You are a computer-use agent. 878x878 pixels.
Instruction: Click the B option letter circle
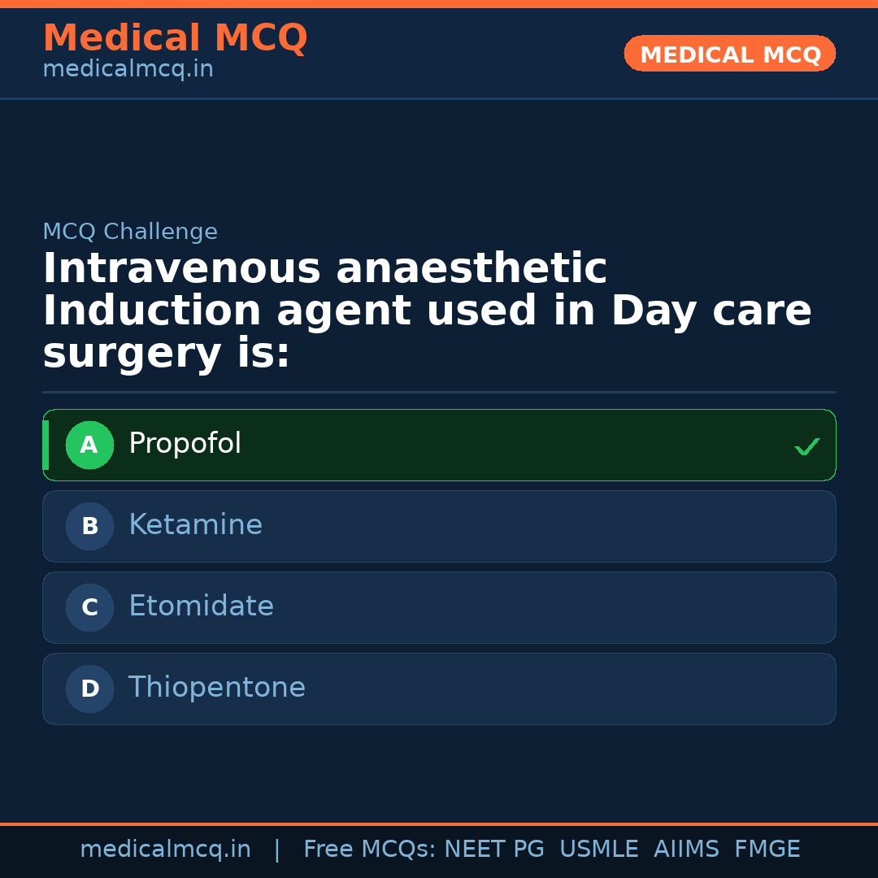click(x=89, y=526)
